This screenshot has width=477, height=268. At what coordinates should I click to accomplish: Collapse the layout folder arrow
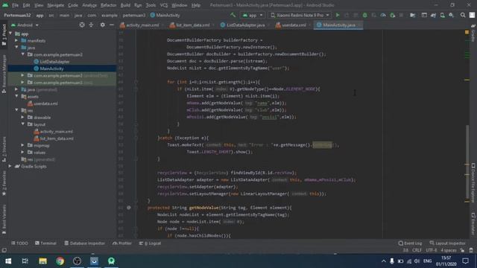tap(23, 124)
